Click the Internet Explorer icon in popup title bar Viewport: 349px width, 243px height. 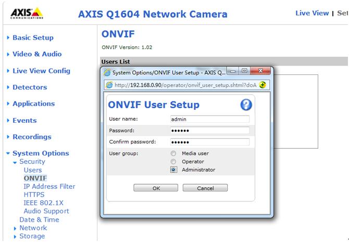point(107,72)
